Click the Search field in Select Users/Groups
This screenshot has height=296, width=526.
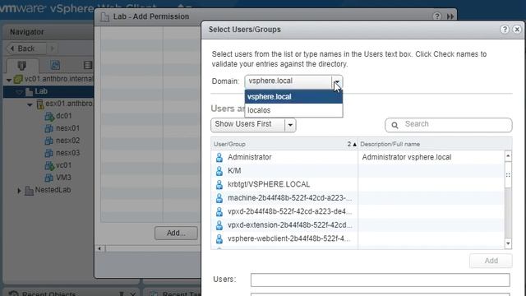[449, 125]
